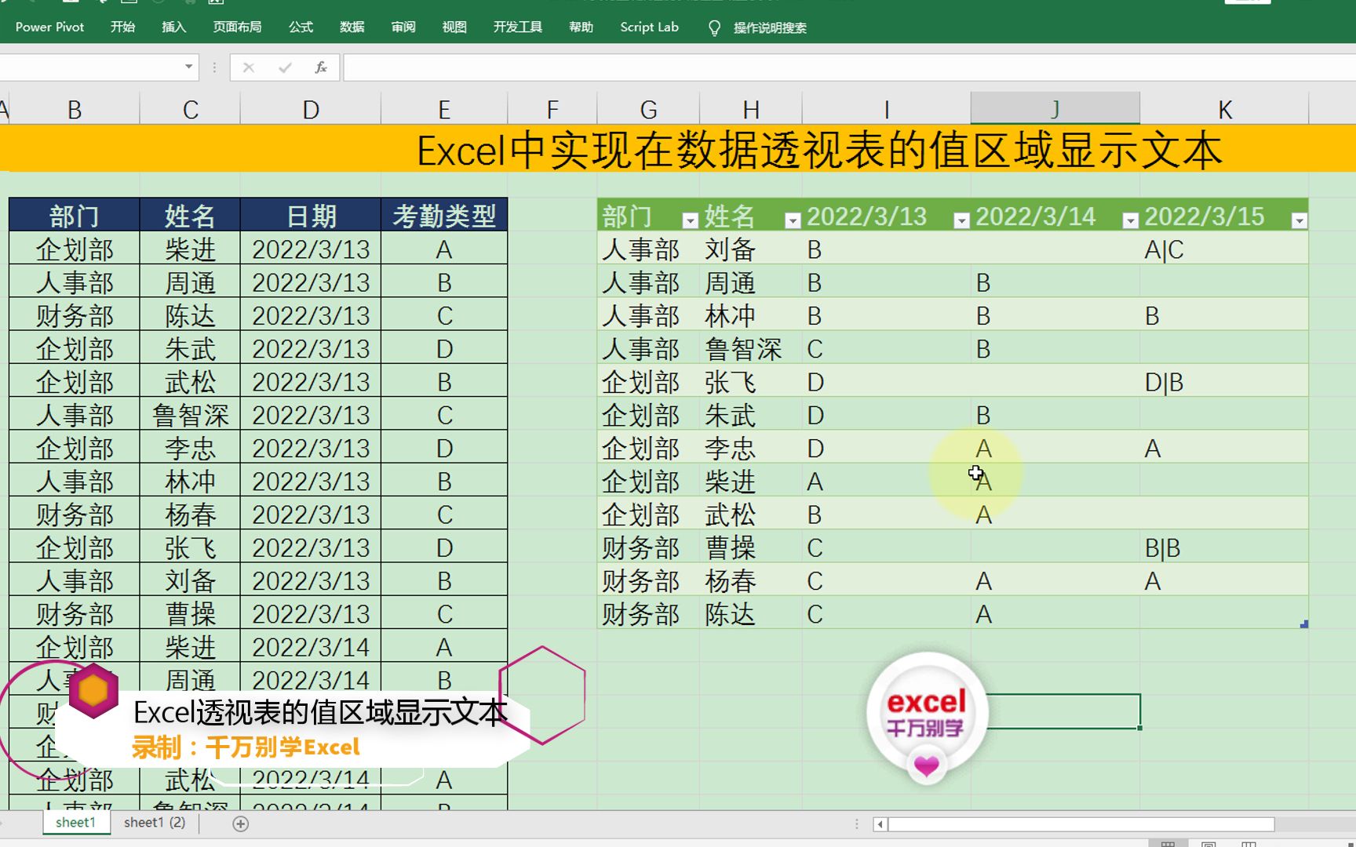The image size is (1356, 847).
Task: Select column J header
Action: tap(1055, 109)
